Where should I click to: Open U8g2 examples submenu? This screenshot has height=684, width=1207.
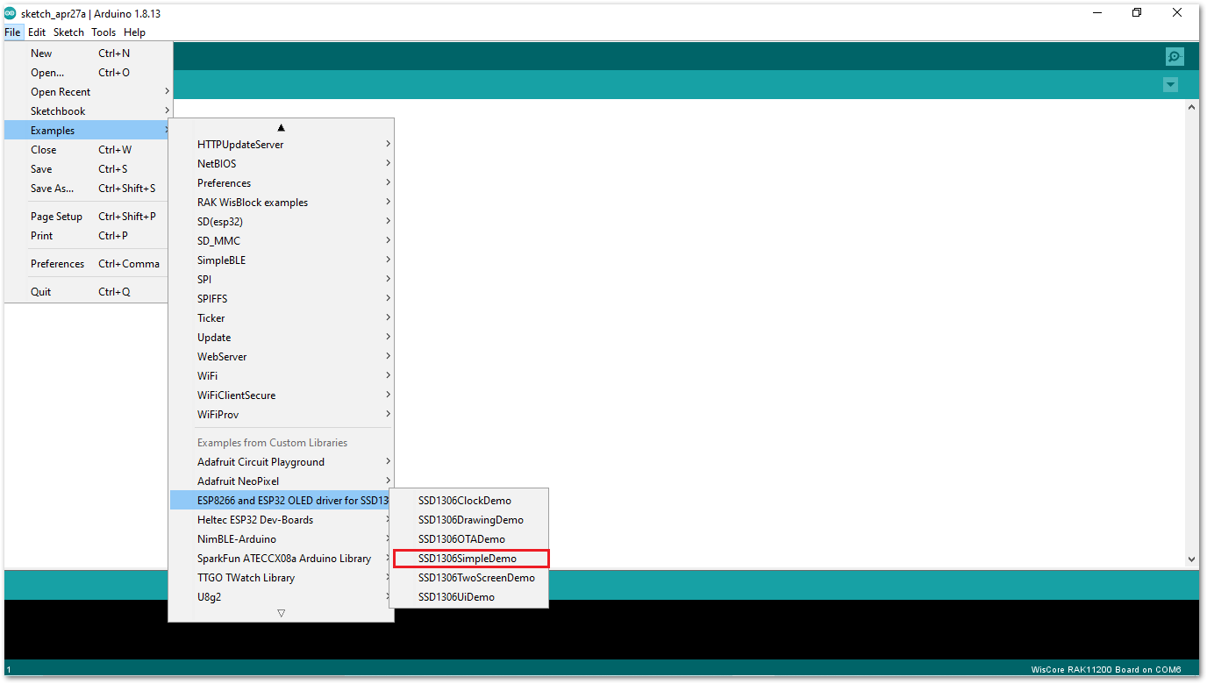pyautogui.click(x=281, y=597)
